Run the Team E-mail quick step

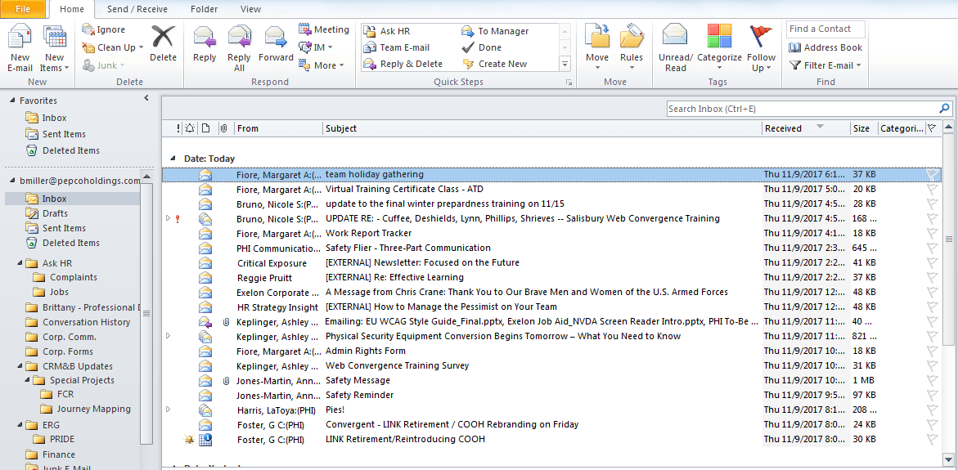point(397,47)
